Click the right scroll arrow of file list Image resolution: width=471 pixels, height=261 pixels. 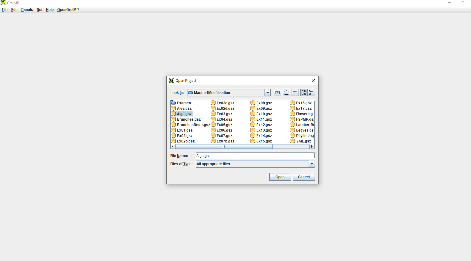coord(312,147)
